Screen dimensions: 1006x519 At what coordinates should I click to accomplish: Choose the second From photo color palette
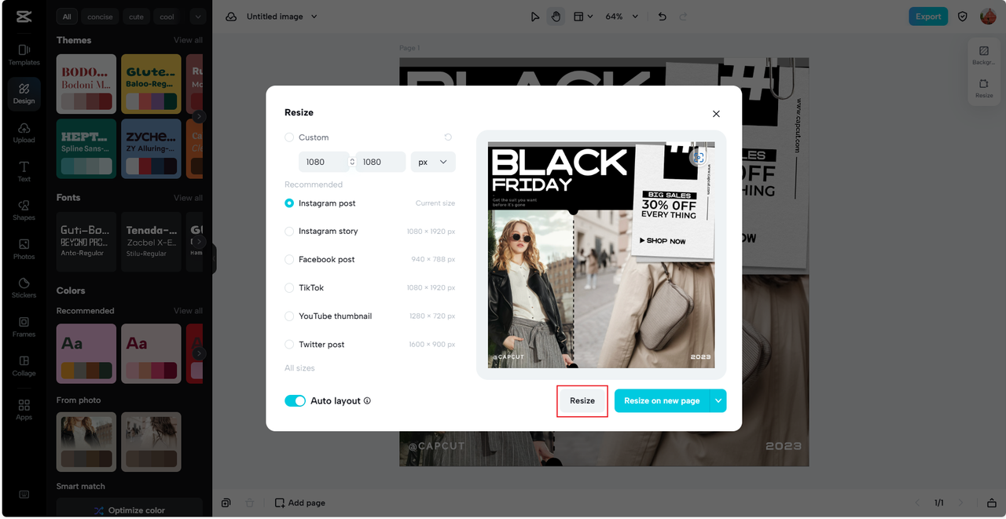(151, 442)
